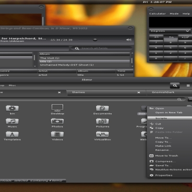This screenshot has width=192, height=192.
Task: Select the track row with time 5:54
Action: click(67, 75)
